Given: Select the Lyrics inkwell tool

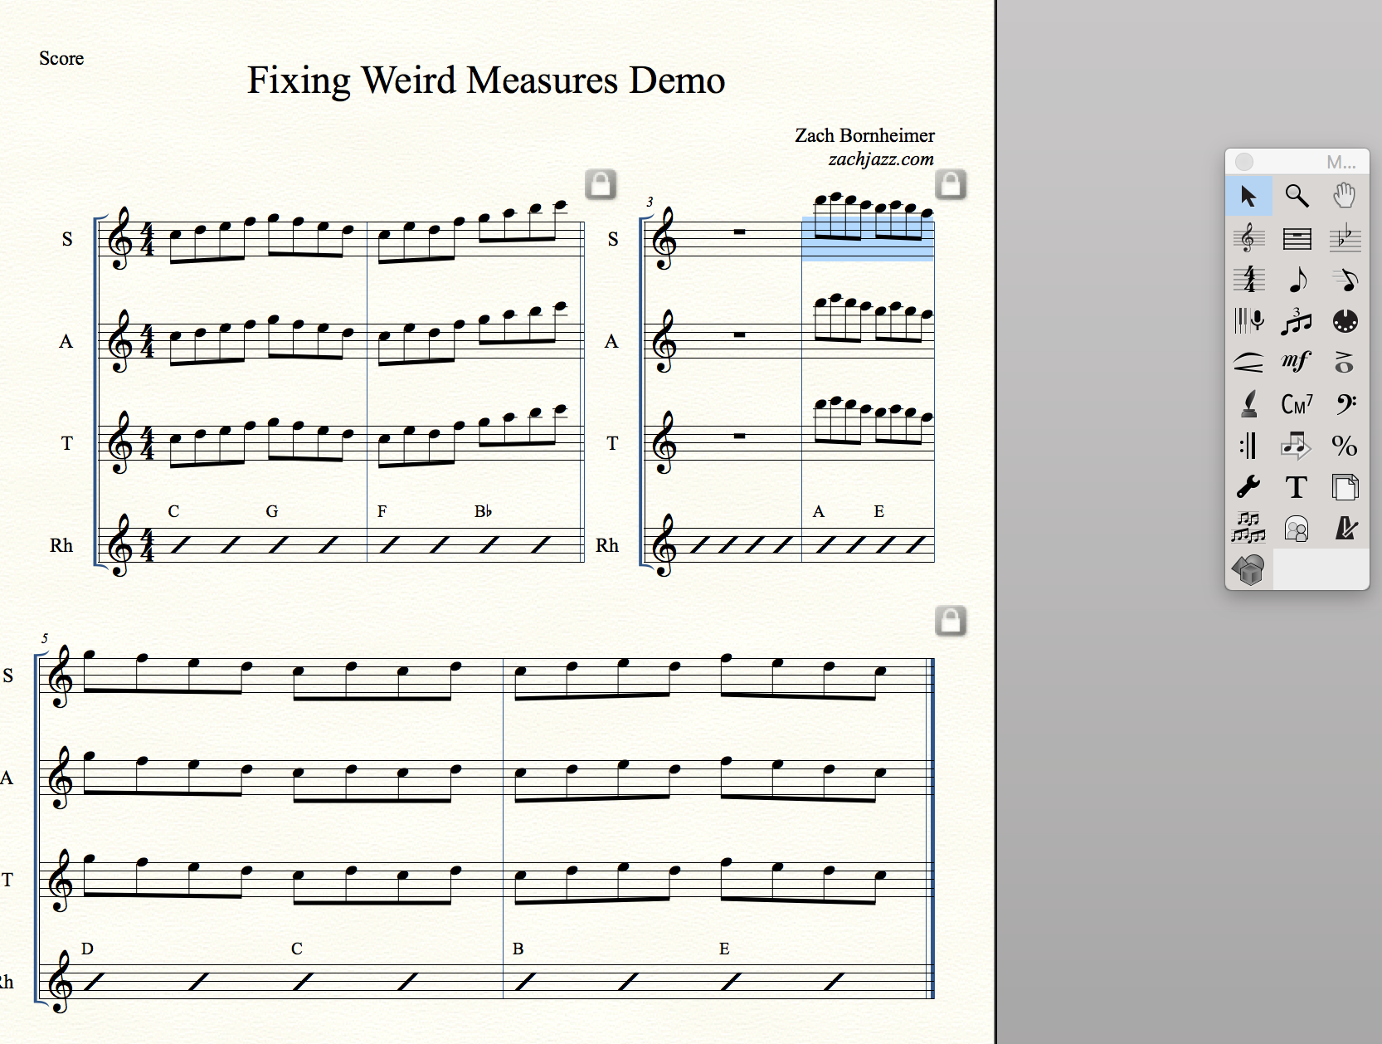Looking at the screenshot, I should click(1248, 404).
